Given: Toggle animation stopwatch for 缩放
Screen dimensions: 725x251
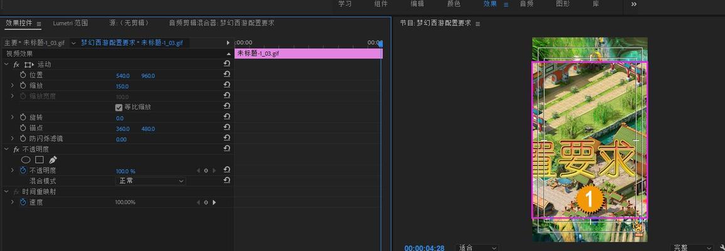Looking at the screenshot, I should (x=23, y=85).
